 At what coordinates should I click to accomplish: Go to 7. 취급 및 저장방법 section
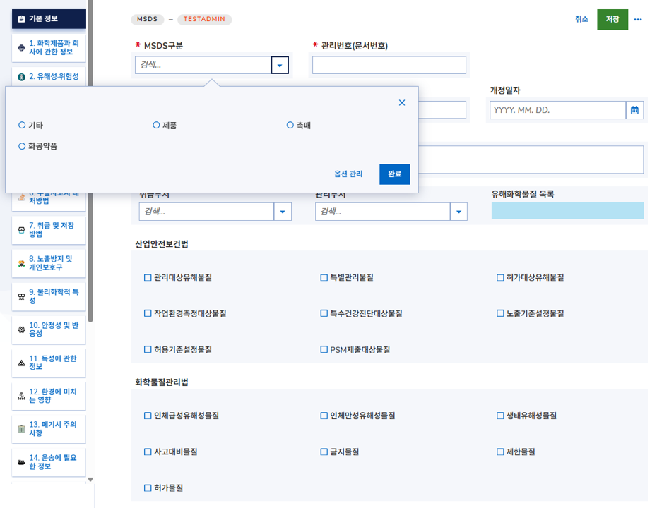click(49, 230)
